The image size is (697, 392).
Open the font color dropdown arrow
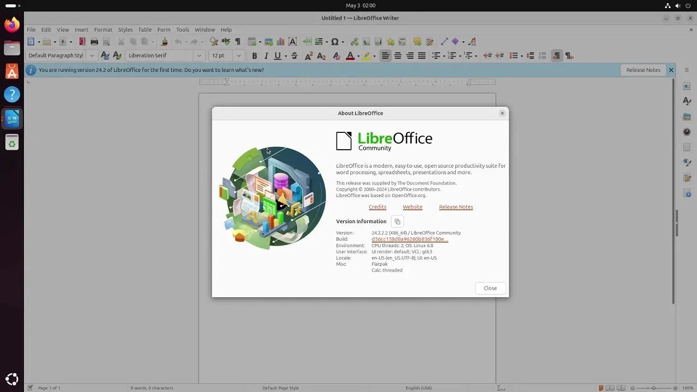[358, 55]
